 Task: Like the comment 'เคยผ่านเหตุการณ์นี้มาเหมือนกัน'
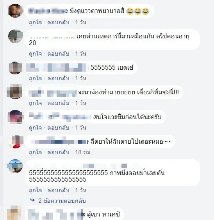(x=35, y=54)
